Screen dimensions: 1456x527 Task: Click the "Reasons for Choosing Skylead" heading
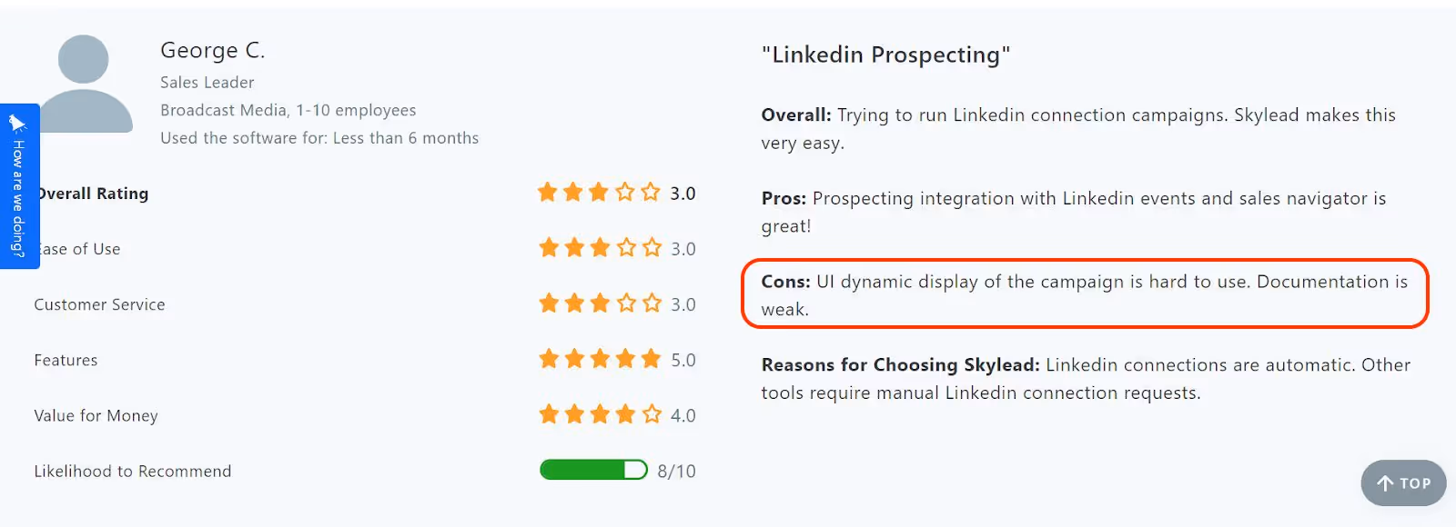click(901, 364)
